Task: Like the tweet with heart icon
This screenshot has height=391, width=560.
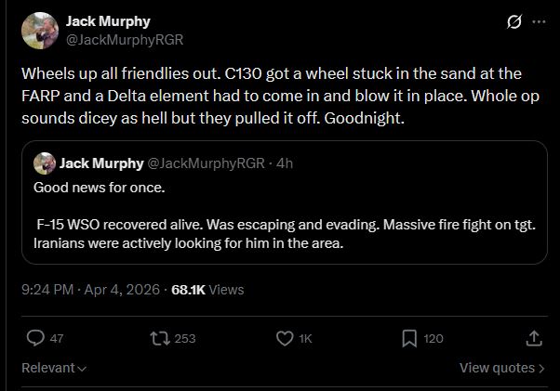Action: point(286,338)
